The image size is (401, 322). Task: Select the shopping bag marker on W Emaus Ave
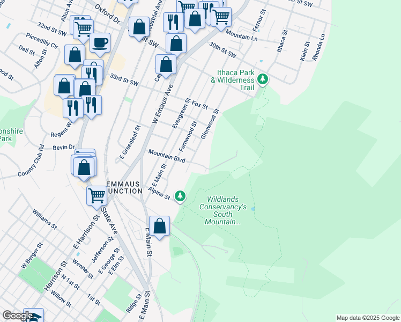coord(166,65)
